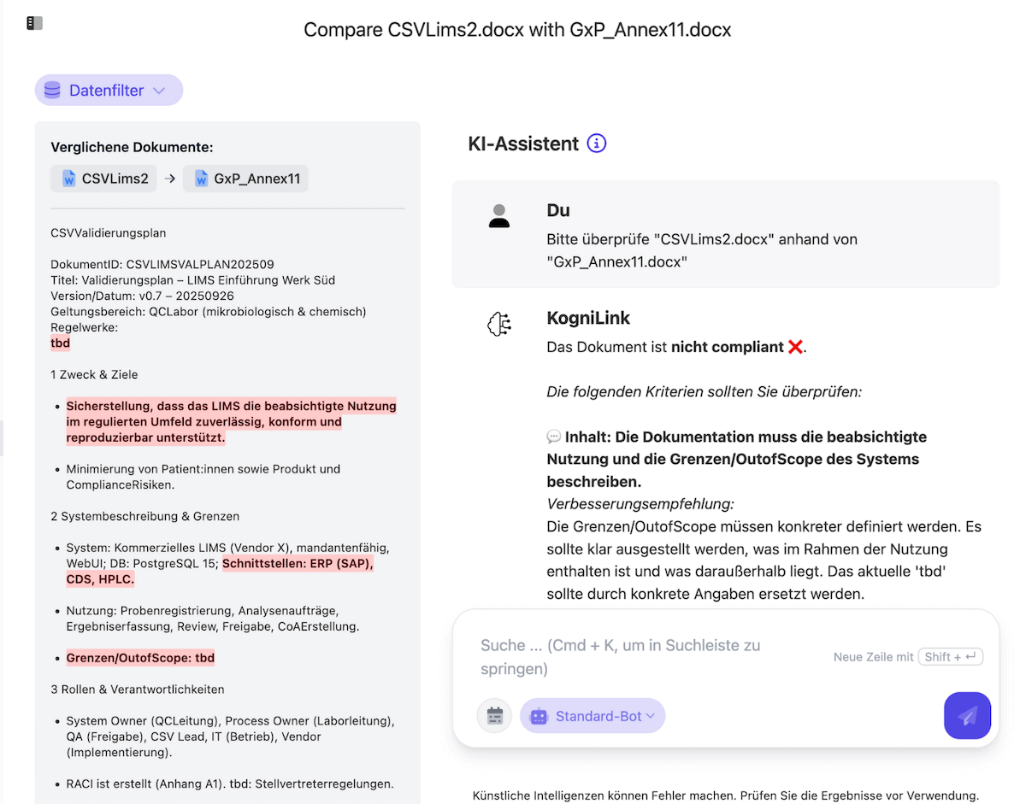Click the KogniLink brain icon
1026x804 pixels.
click(x=499, y=324)
